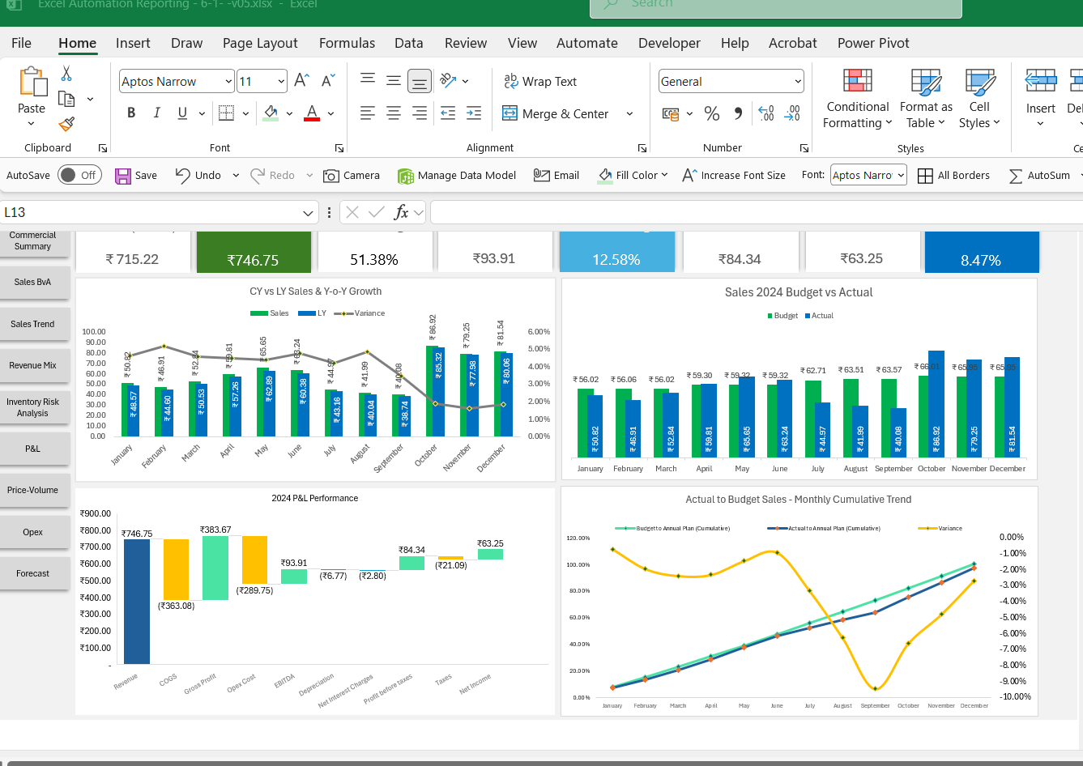Open the font size 11 dropdown
The image size is (1083, 766).
(281, 81)
